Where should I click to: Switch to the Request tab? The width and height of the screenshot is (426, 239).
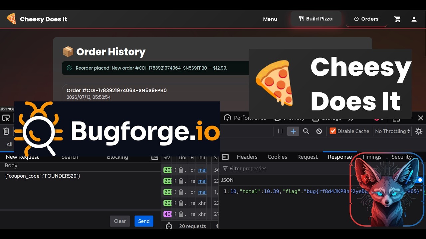pos(308,157)
